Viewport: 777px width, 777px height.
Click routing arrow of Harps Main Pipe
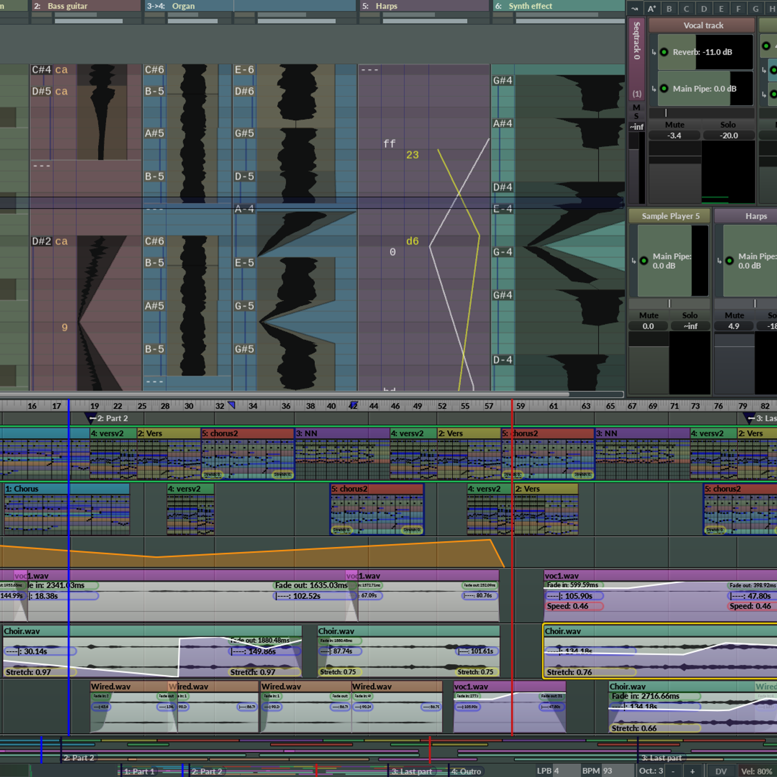719,261
